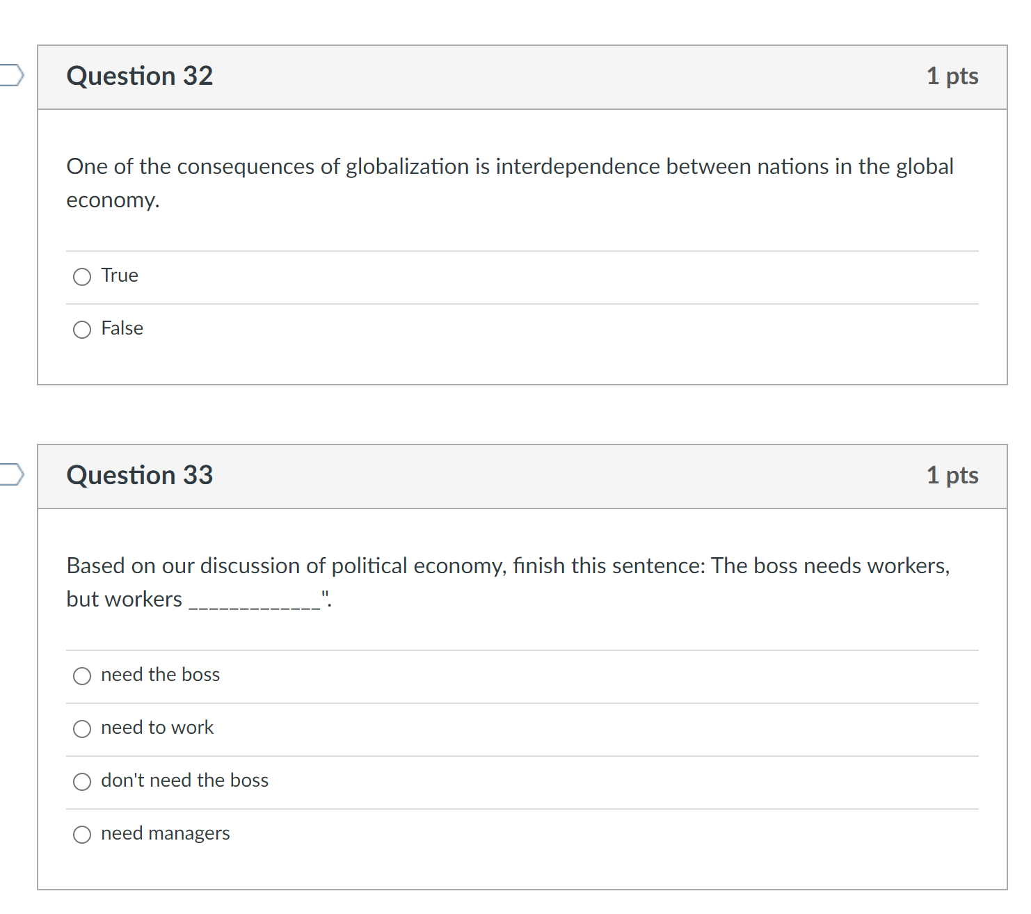Select the True radio button

(x=82, y=277)
